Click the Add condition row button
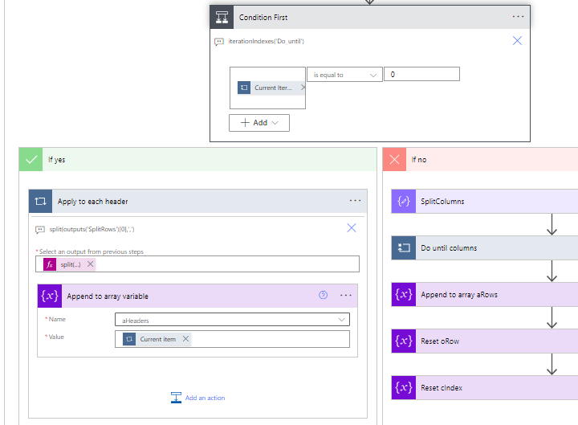 tap(259, 123)
